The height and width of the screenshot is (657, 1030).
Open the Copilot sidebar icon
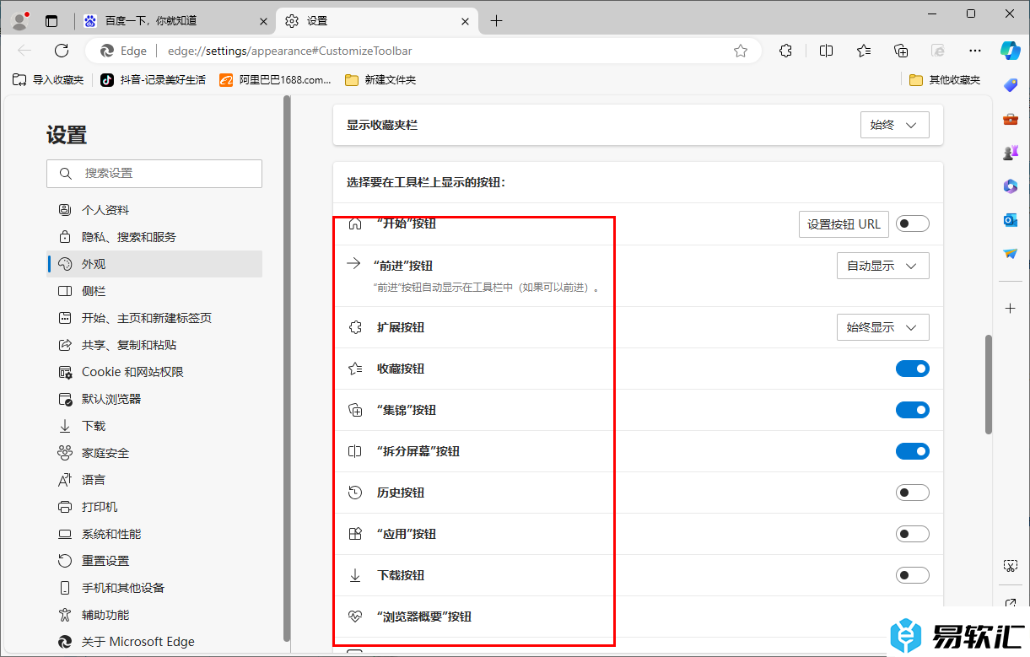[x=1011, y=51]
